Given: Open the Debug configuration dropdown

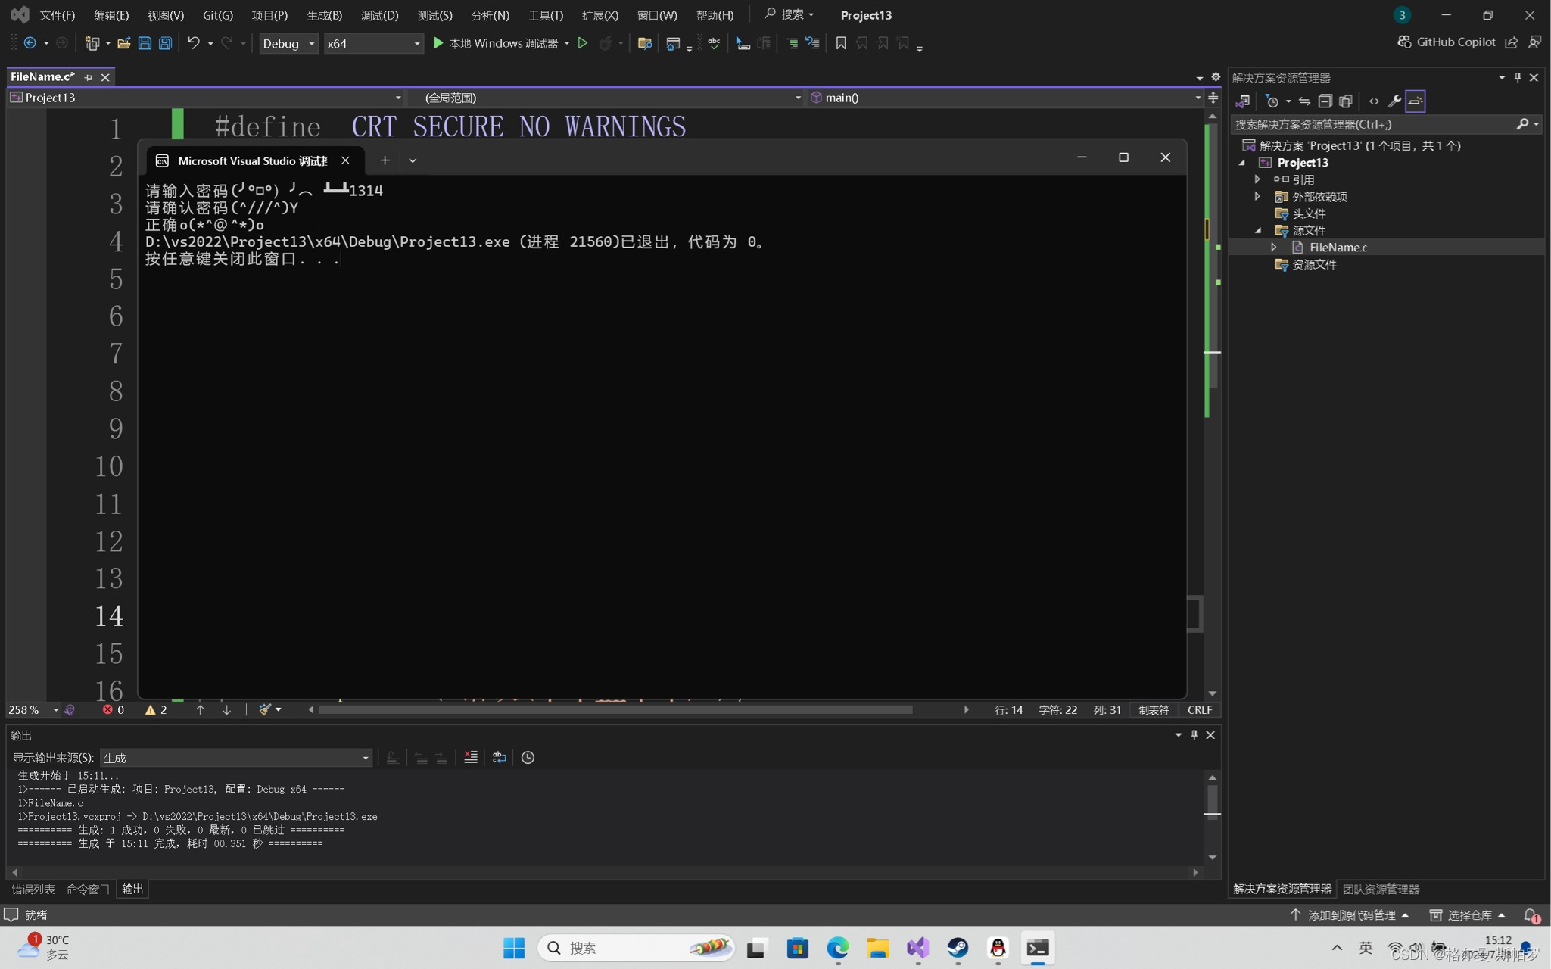Looking at the screenshot, I should click(x=288, y=43).
